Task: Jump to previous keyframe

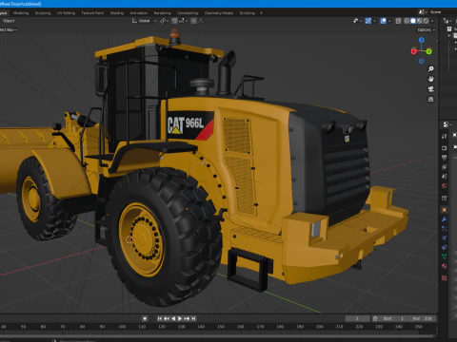Action: [x=167, y=318]
